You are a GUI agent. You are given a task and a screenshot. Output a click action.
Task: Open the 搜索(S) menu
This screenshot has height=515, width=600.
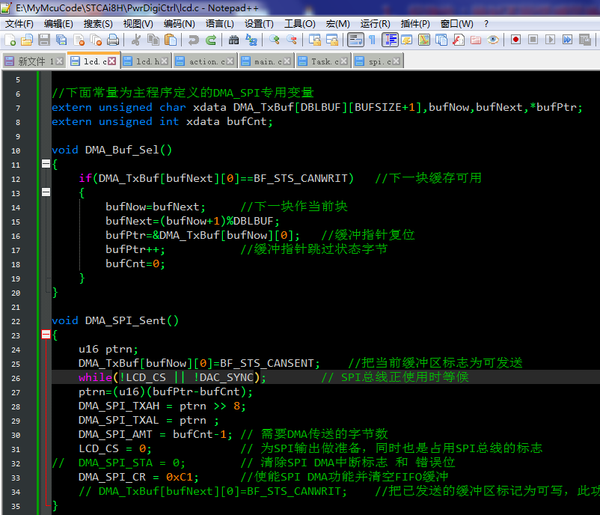(98, 24)
